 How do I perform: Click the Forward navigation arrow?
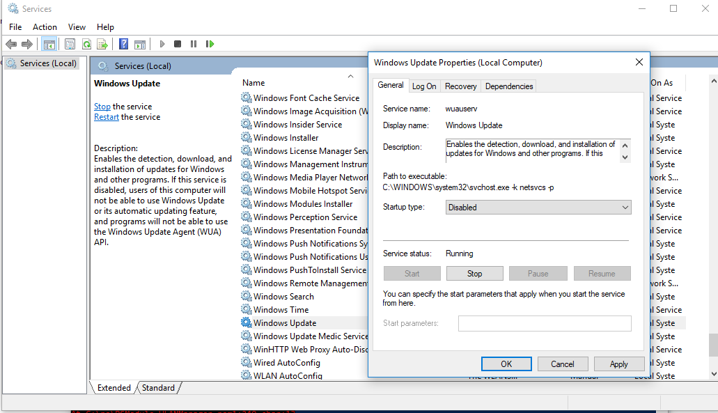(26, 44)
